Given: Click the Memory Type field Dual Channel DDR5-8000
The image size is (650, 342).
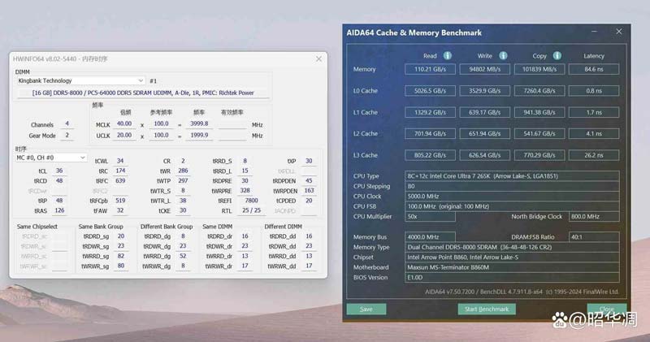Looking at the screenshot, I should pyautogui.click(x=512, y=247).
